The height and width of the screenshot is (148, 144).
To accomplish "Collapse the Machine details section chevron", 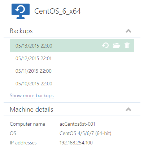I will point(128,109).
